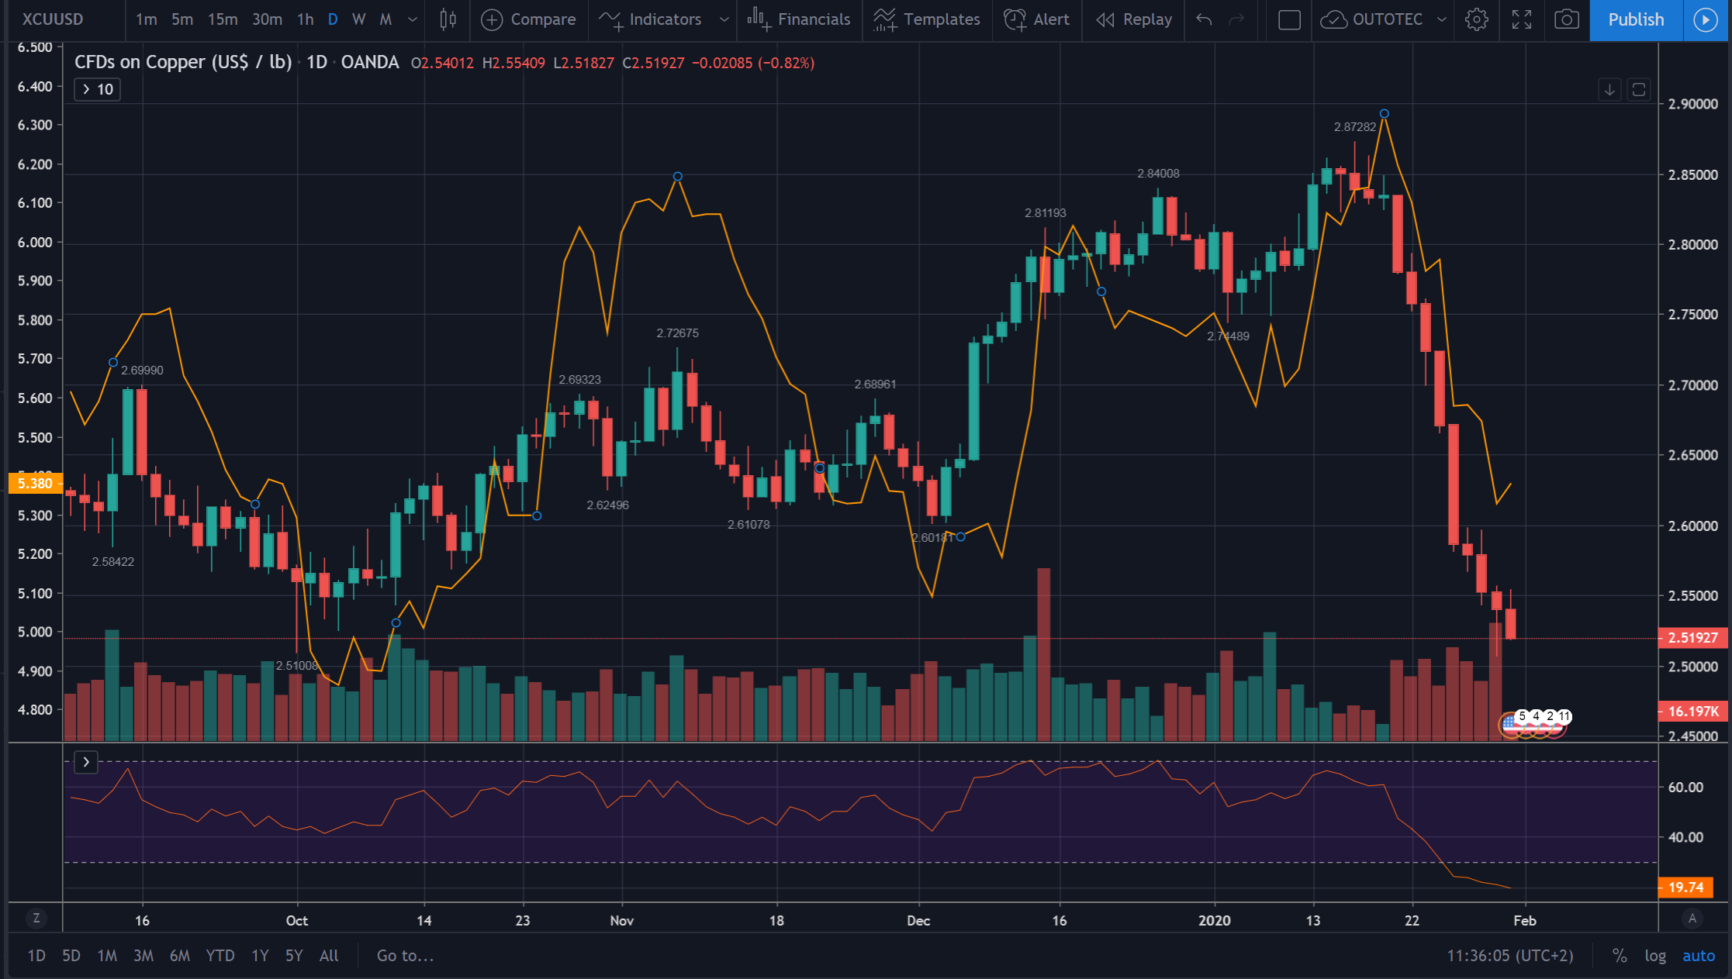Click the undo arrow icon

pos(1204,19)
